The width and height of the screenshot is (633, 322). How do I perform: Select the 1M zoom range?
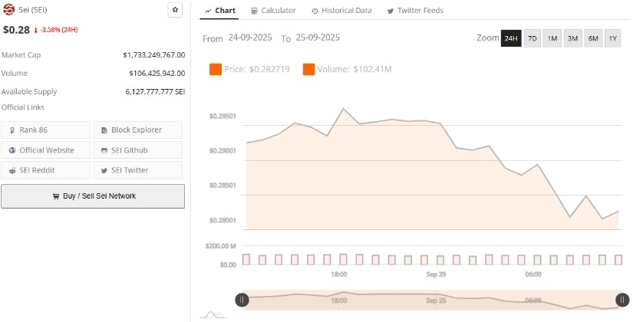point(552,38)
